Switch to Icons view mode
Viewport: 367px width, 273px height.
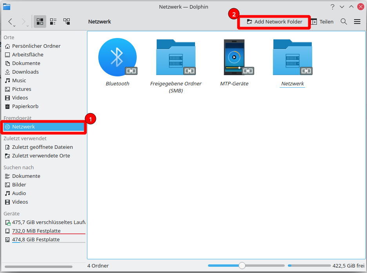click(40, 22)
